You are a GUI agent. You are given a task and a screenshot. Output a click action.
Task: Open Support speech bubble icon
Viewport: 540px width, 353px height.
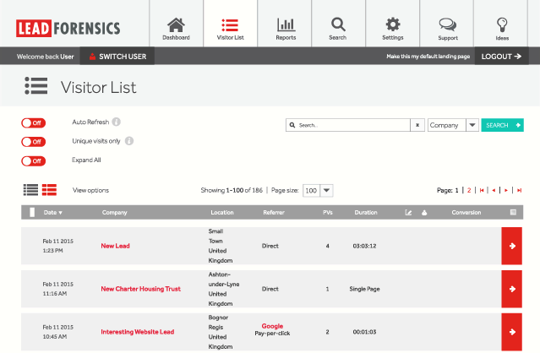448,24
